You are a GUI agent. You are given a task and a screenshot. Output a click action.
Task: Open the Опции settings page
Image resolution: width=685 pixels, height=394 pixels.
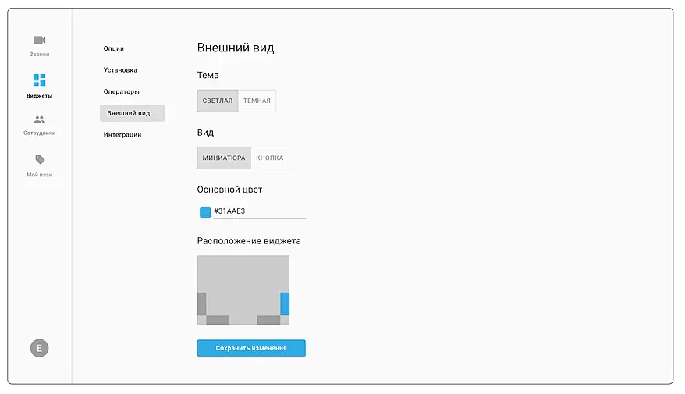point(114,49)
